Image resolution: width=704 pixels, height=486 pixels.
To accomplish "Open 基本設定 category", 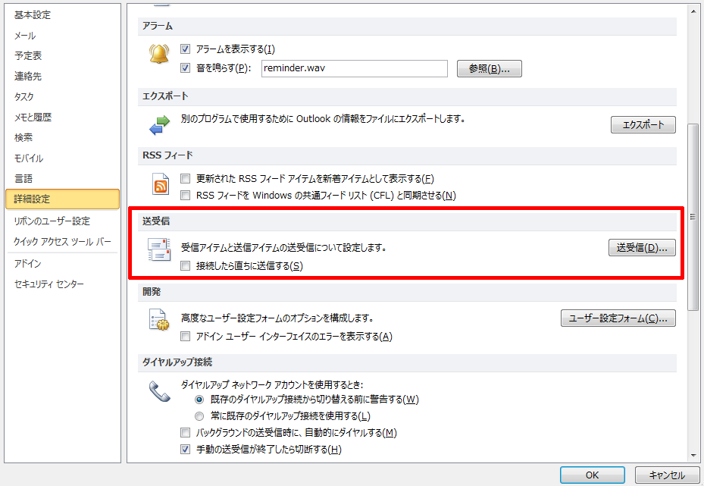I will tap(62, 15).
